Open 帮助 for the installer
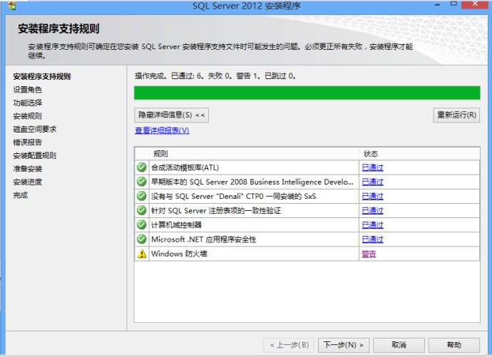Viewport: 492px width, 357px height. [x=453, y=345]
